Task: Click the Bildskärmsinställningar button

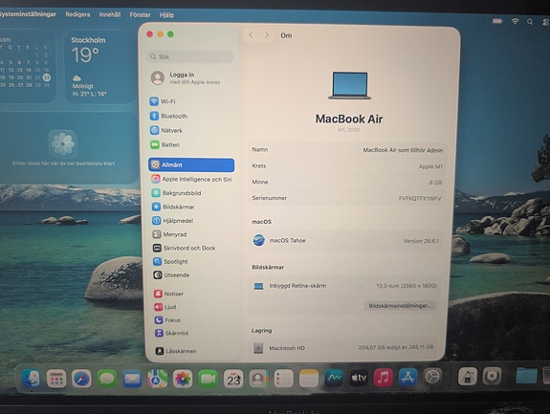Action: tap(399, 306)
